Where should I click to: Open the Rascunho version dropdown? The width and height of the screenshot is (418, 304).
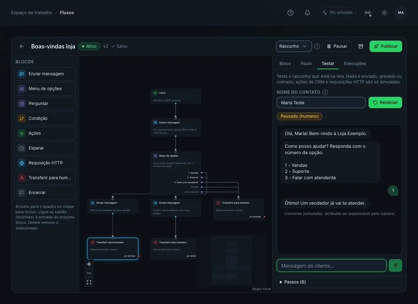[294, 46]
